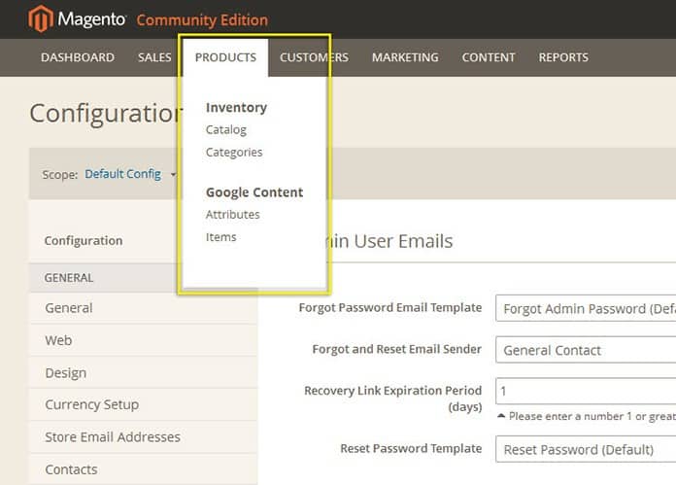The width and height of the screenshot is (676, 485).
Task: Open the Reports menu
Action: [x=563, y=57]
